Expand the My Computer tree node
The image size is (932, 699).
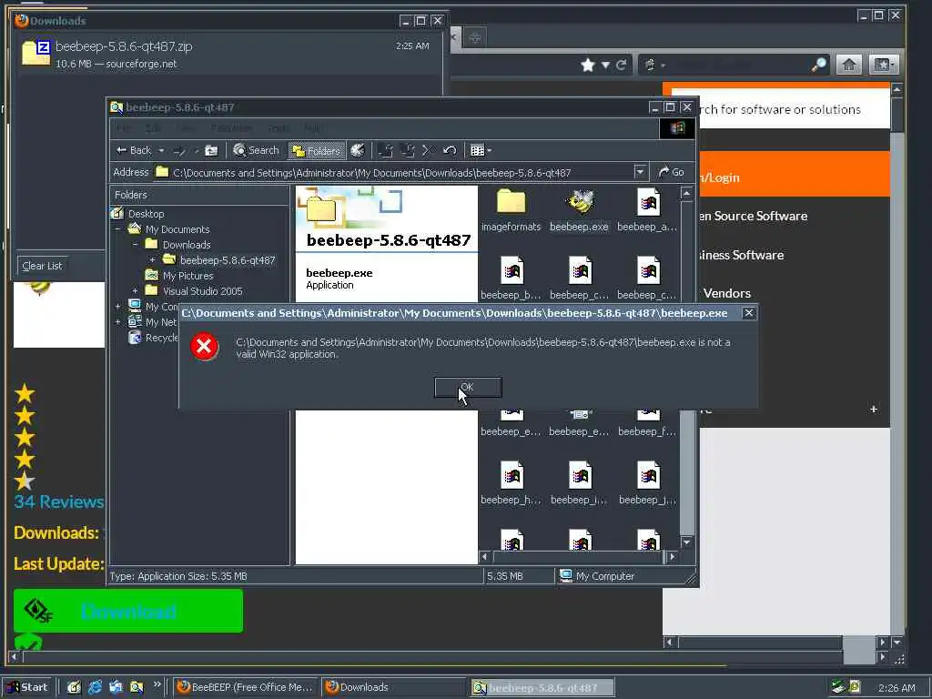pyautogui.click(x=117, y=307)
